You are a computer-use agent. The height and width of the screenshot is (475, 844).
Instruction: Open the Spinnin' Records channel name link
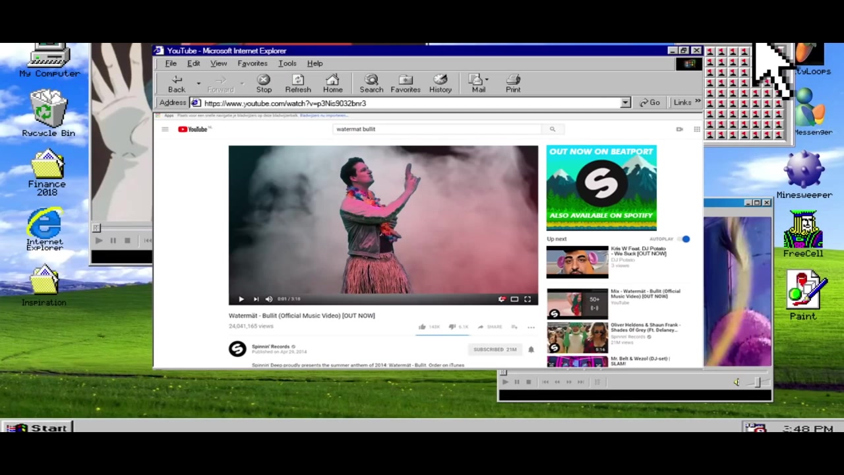[270, 346]
